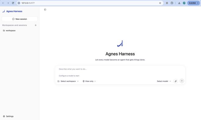Click the tagline about every model becoming an agent
Image resolution: width=201 pixels, height=120 pixels.
pos(120,60)
